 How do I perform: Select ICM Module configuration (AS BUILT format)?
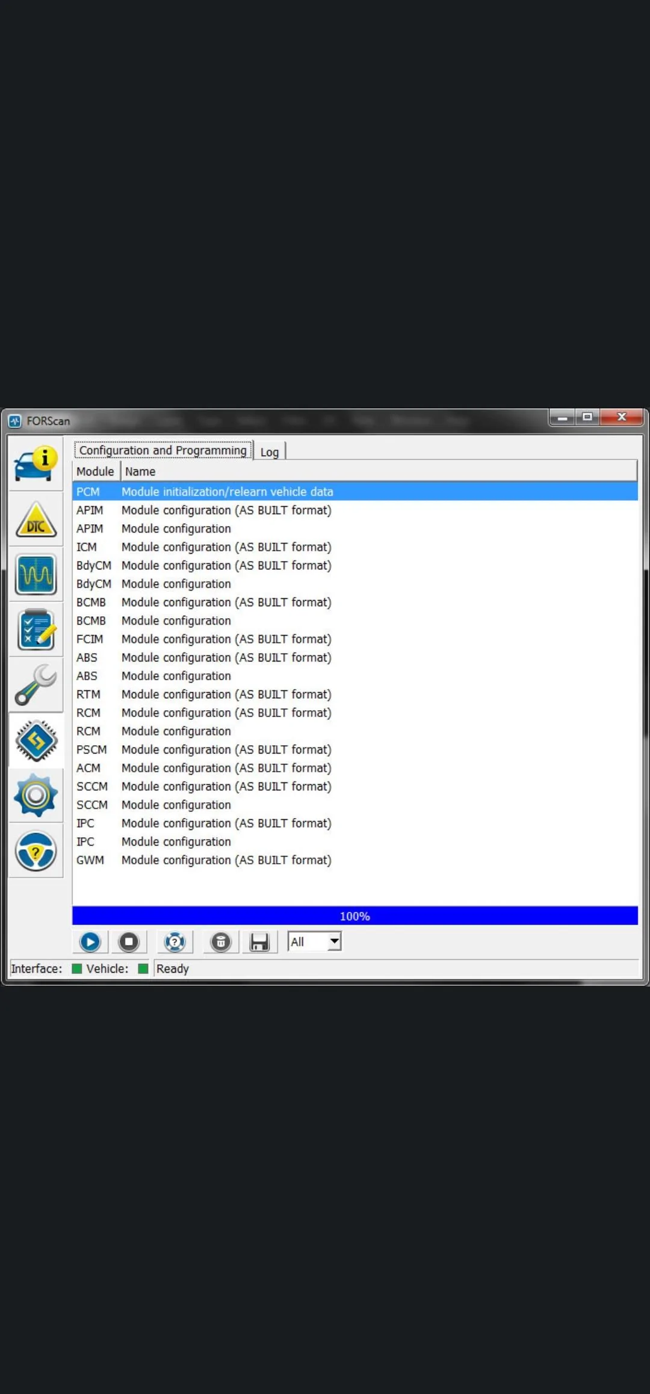click(355, 547)
